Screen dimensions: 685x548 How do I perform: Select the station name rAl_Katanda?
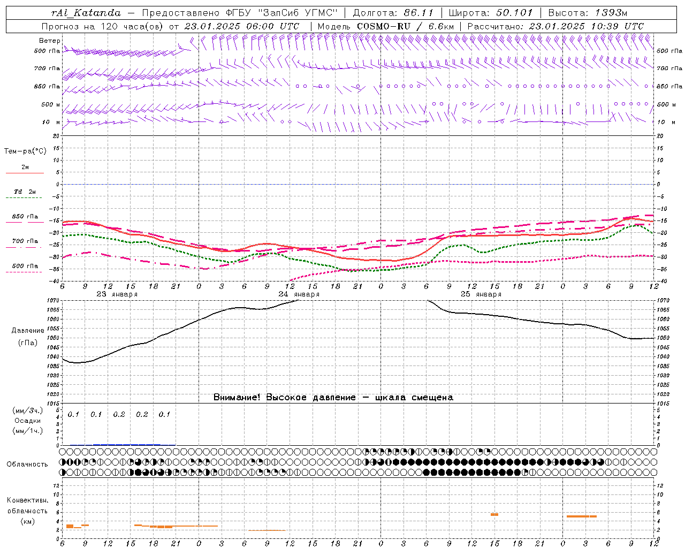[x=86, y=13]
